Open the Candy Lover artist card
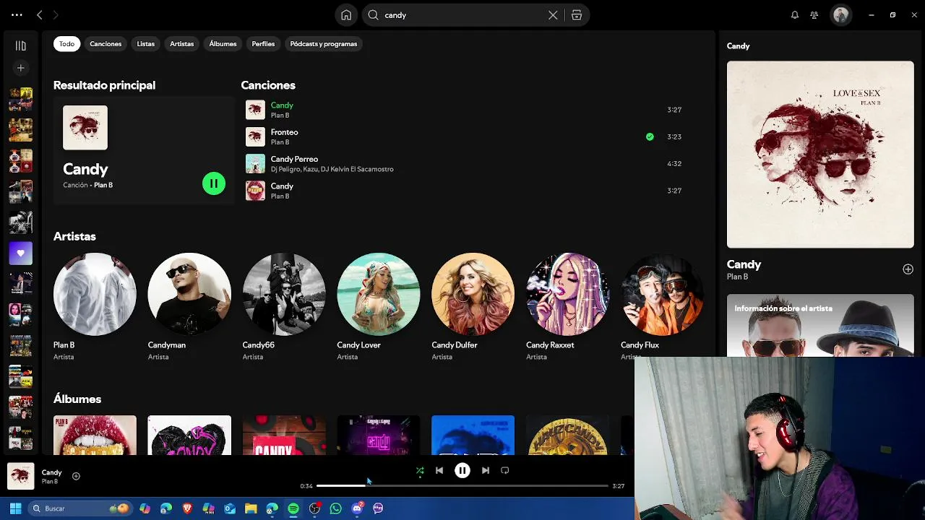The width and height of the screenshot is (925, 520). click(x=379, y=307)
